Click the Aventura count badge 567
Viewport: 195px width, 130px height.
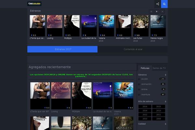[x=163, y=95]
